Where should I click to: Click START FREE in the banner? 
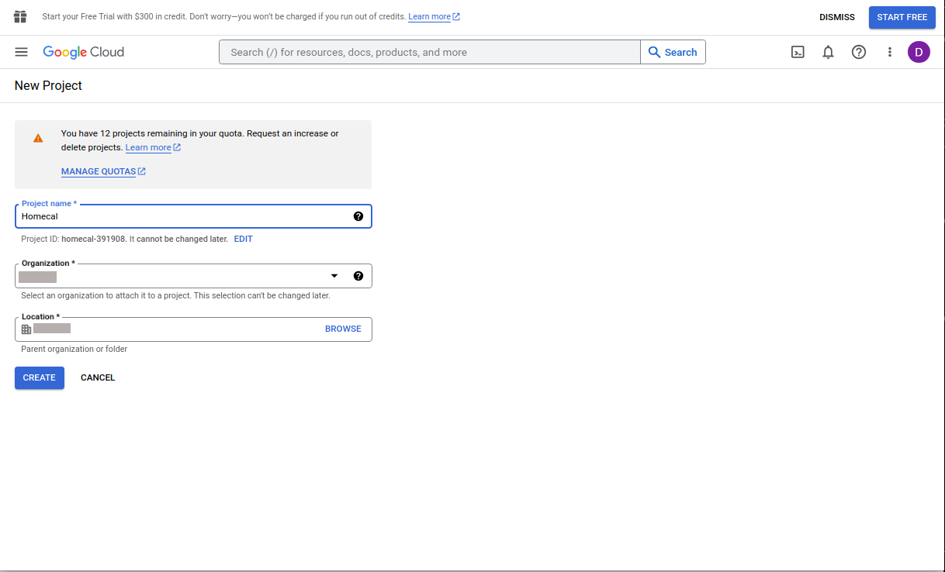pos(902,16)
